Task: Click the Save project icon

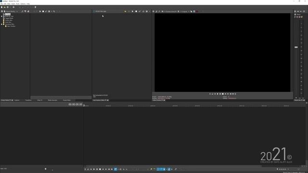Action: 8,7
